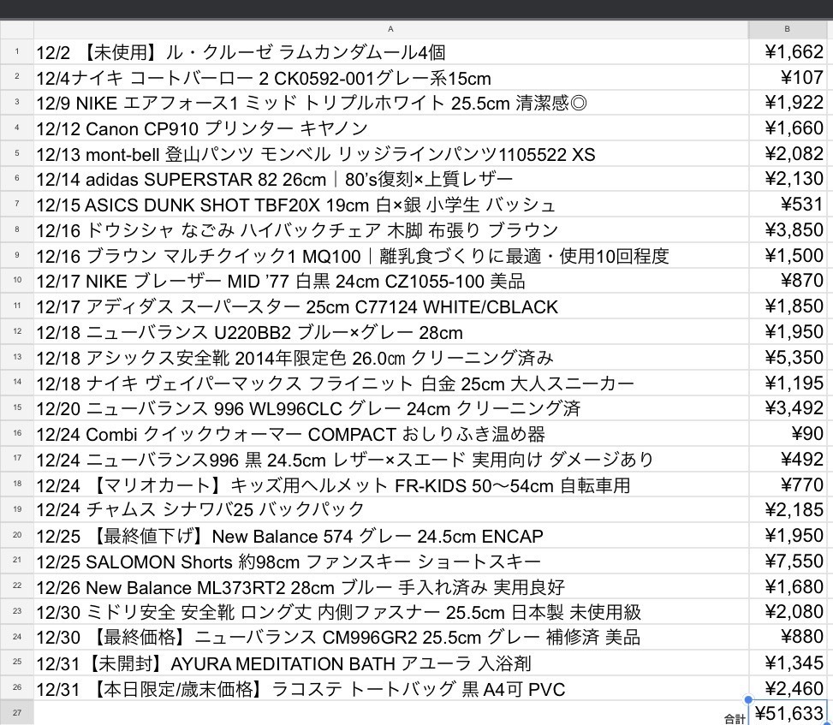Select New Balance 574 グレー cell

[x=391, y=535]
